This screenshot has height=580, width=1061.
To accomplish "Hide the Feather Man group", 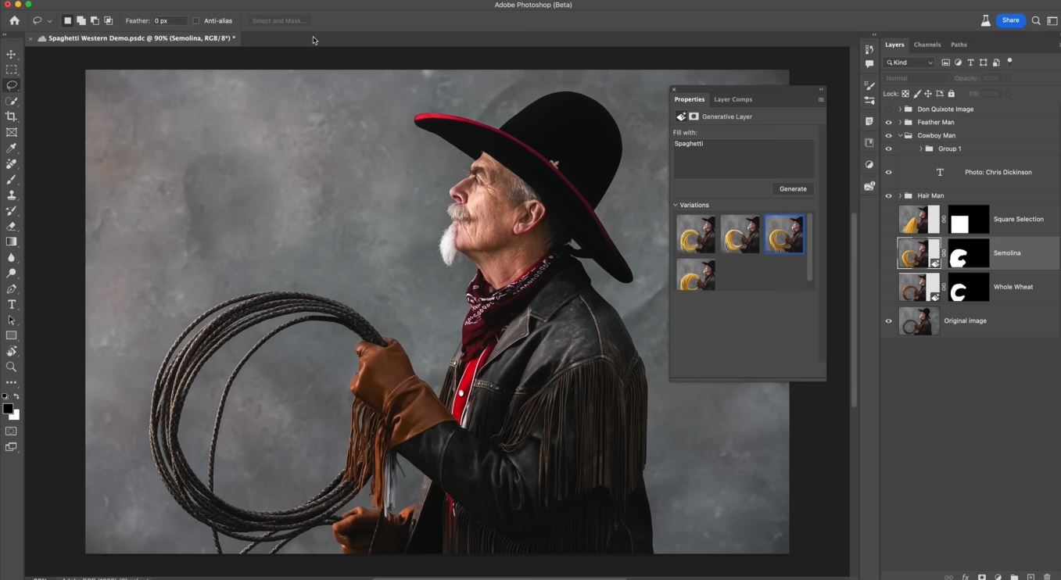I will coord(888,123).
